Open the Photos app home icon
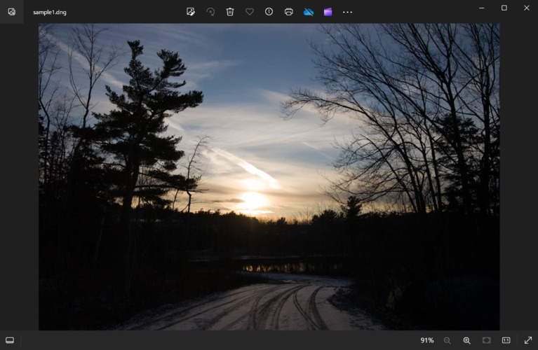The image size is (538, 350). pyautogui.click(x=12, y=12)
